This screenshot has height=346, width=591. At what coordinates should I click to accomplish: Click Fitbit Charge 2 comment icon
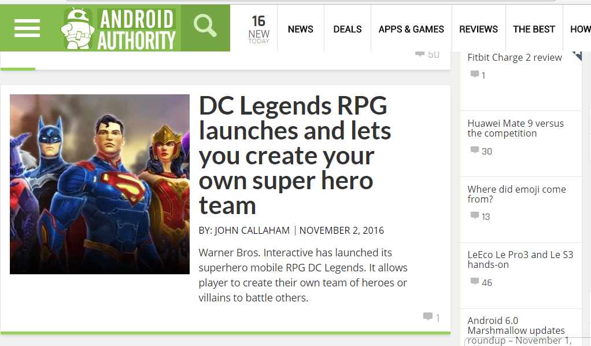(x=475, y=74)
